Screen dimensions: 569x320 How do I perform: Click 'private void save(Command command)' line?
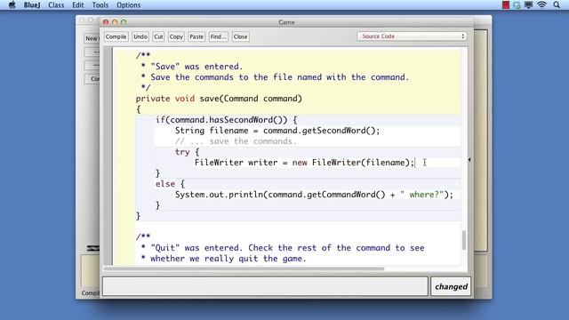click(x=219, y=99)
